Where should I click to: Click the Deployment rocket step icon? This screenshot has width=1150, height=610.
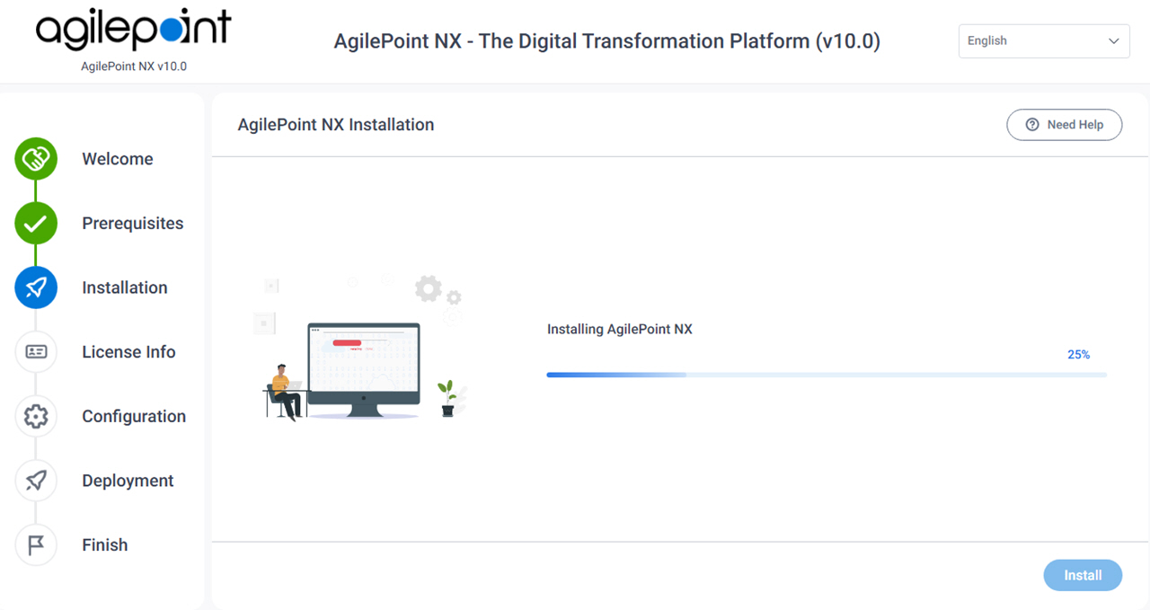tap(36, 481)
